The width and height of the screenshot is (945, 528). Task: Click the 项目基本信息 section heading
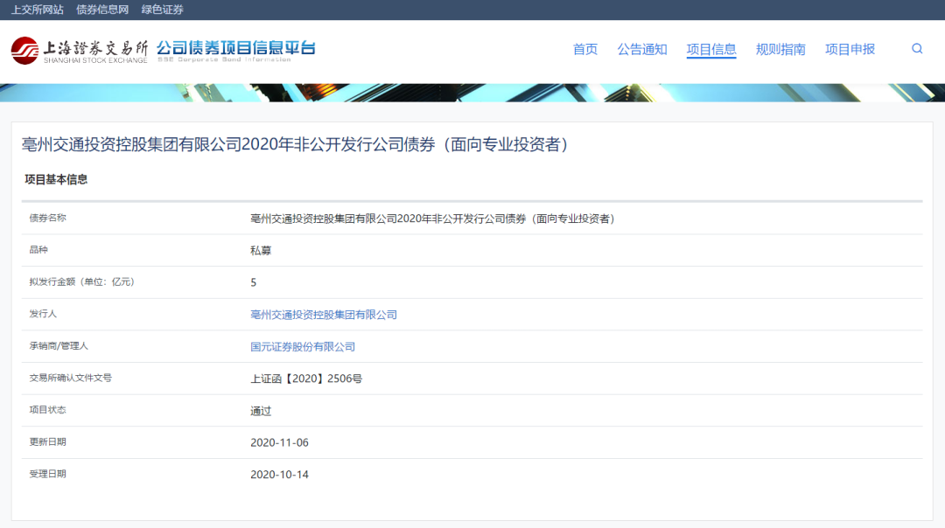pyautogui.click(x=56, y=180)
